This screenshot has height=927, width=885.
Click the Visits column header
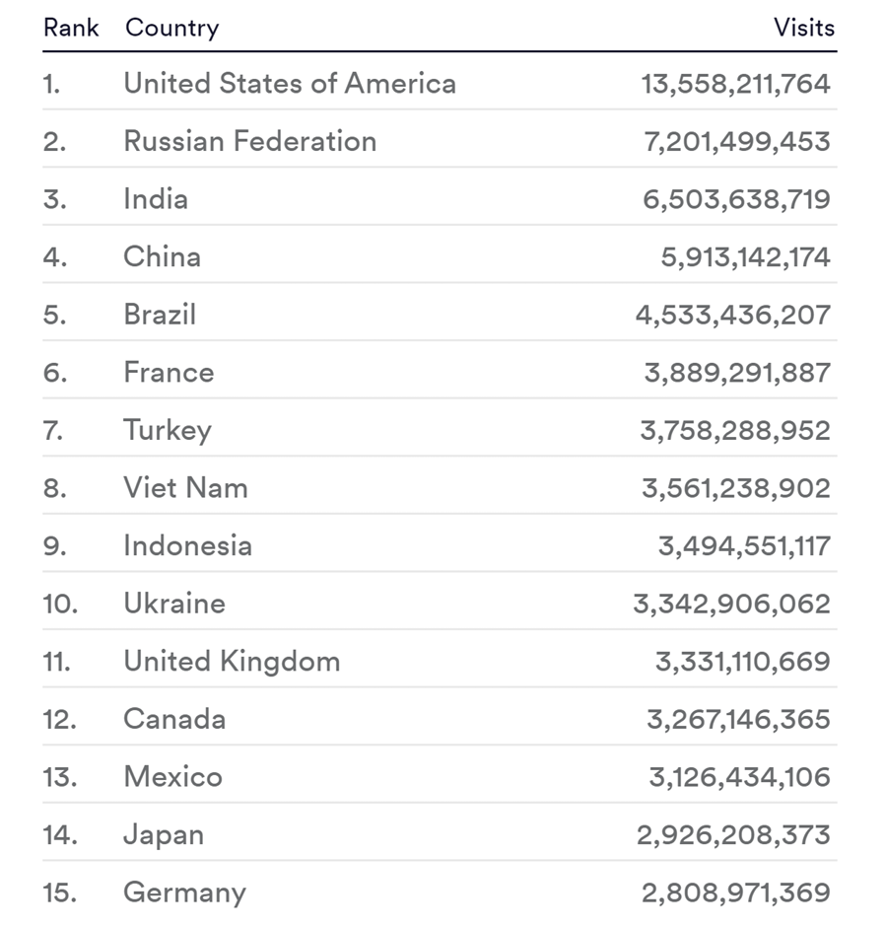click(803, 27)
